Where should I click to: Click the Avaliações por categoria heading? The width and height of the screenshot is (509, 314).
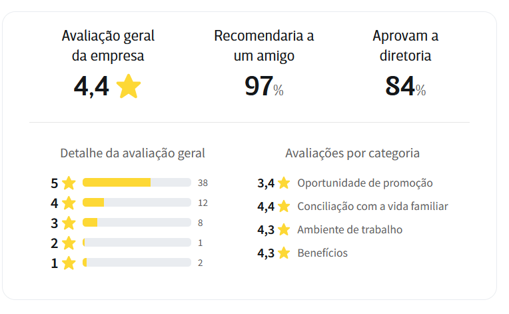(352, 153)
